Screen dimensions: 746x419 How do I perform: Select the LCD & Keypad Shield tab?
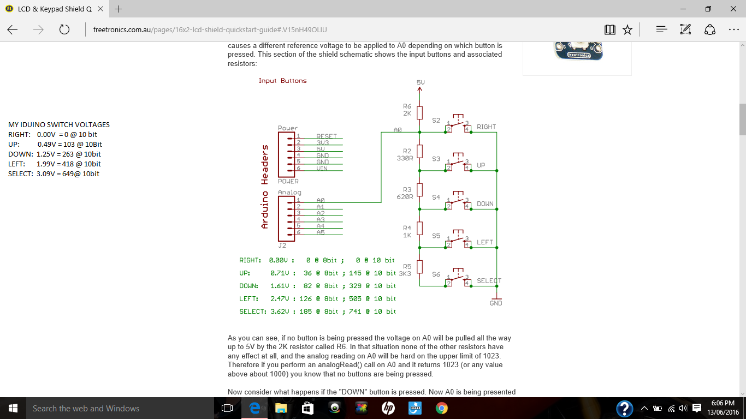click(x=55, y=9)
